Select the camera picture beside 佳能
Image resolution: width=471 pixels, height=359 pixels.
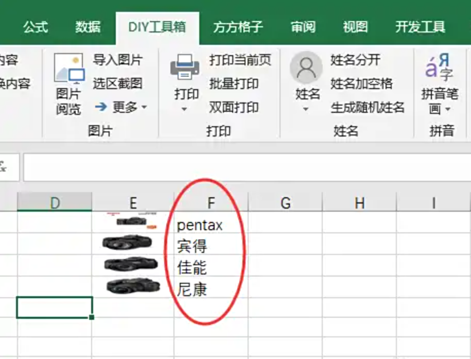click(131, 264)
